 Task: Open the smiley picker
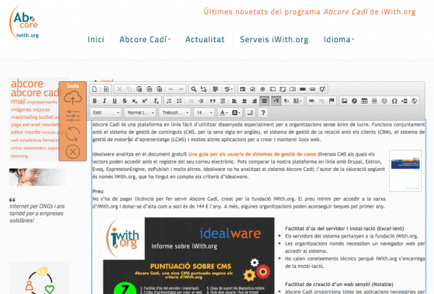click(x=385, y=101)
